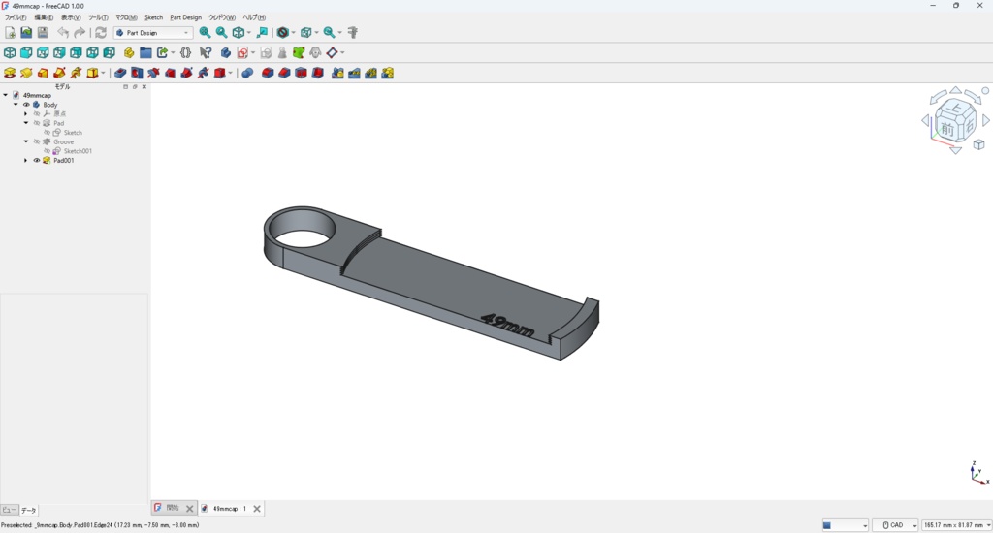
Task: Float the model panel
Action: coord(134,86)
